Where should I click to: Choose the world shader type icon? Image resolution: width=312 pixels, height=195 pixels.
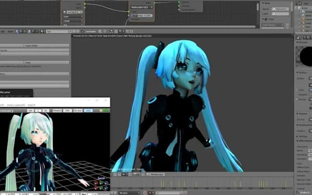pyautogui.click(x=33, y=31)
